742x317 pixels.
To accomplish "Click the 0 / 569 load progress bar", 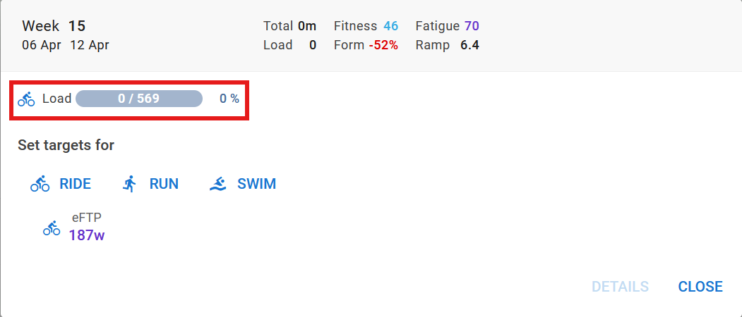I will [x=139, y=99].
